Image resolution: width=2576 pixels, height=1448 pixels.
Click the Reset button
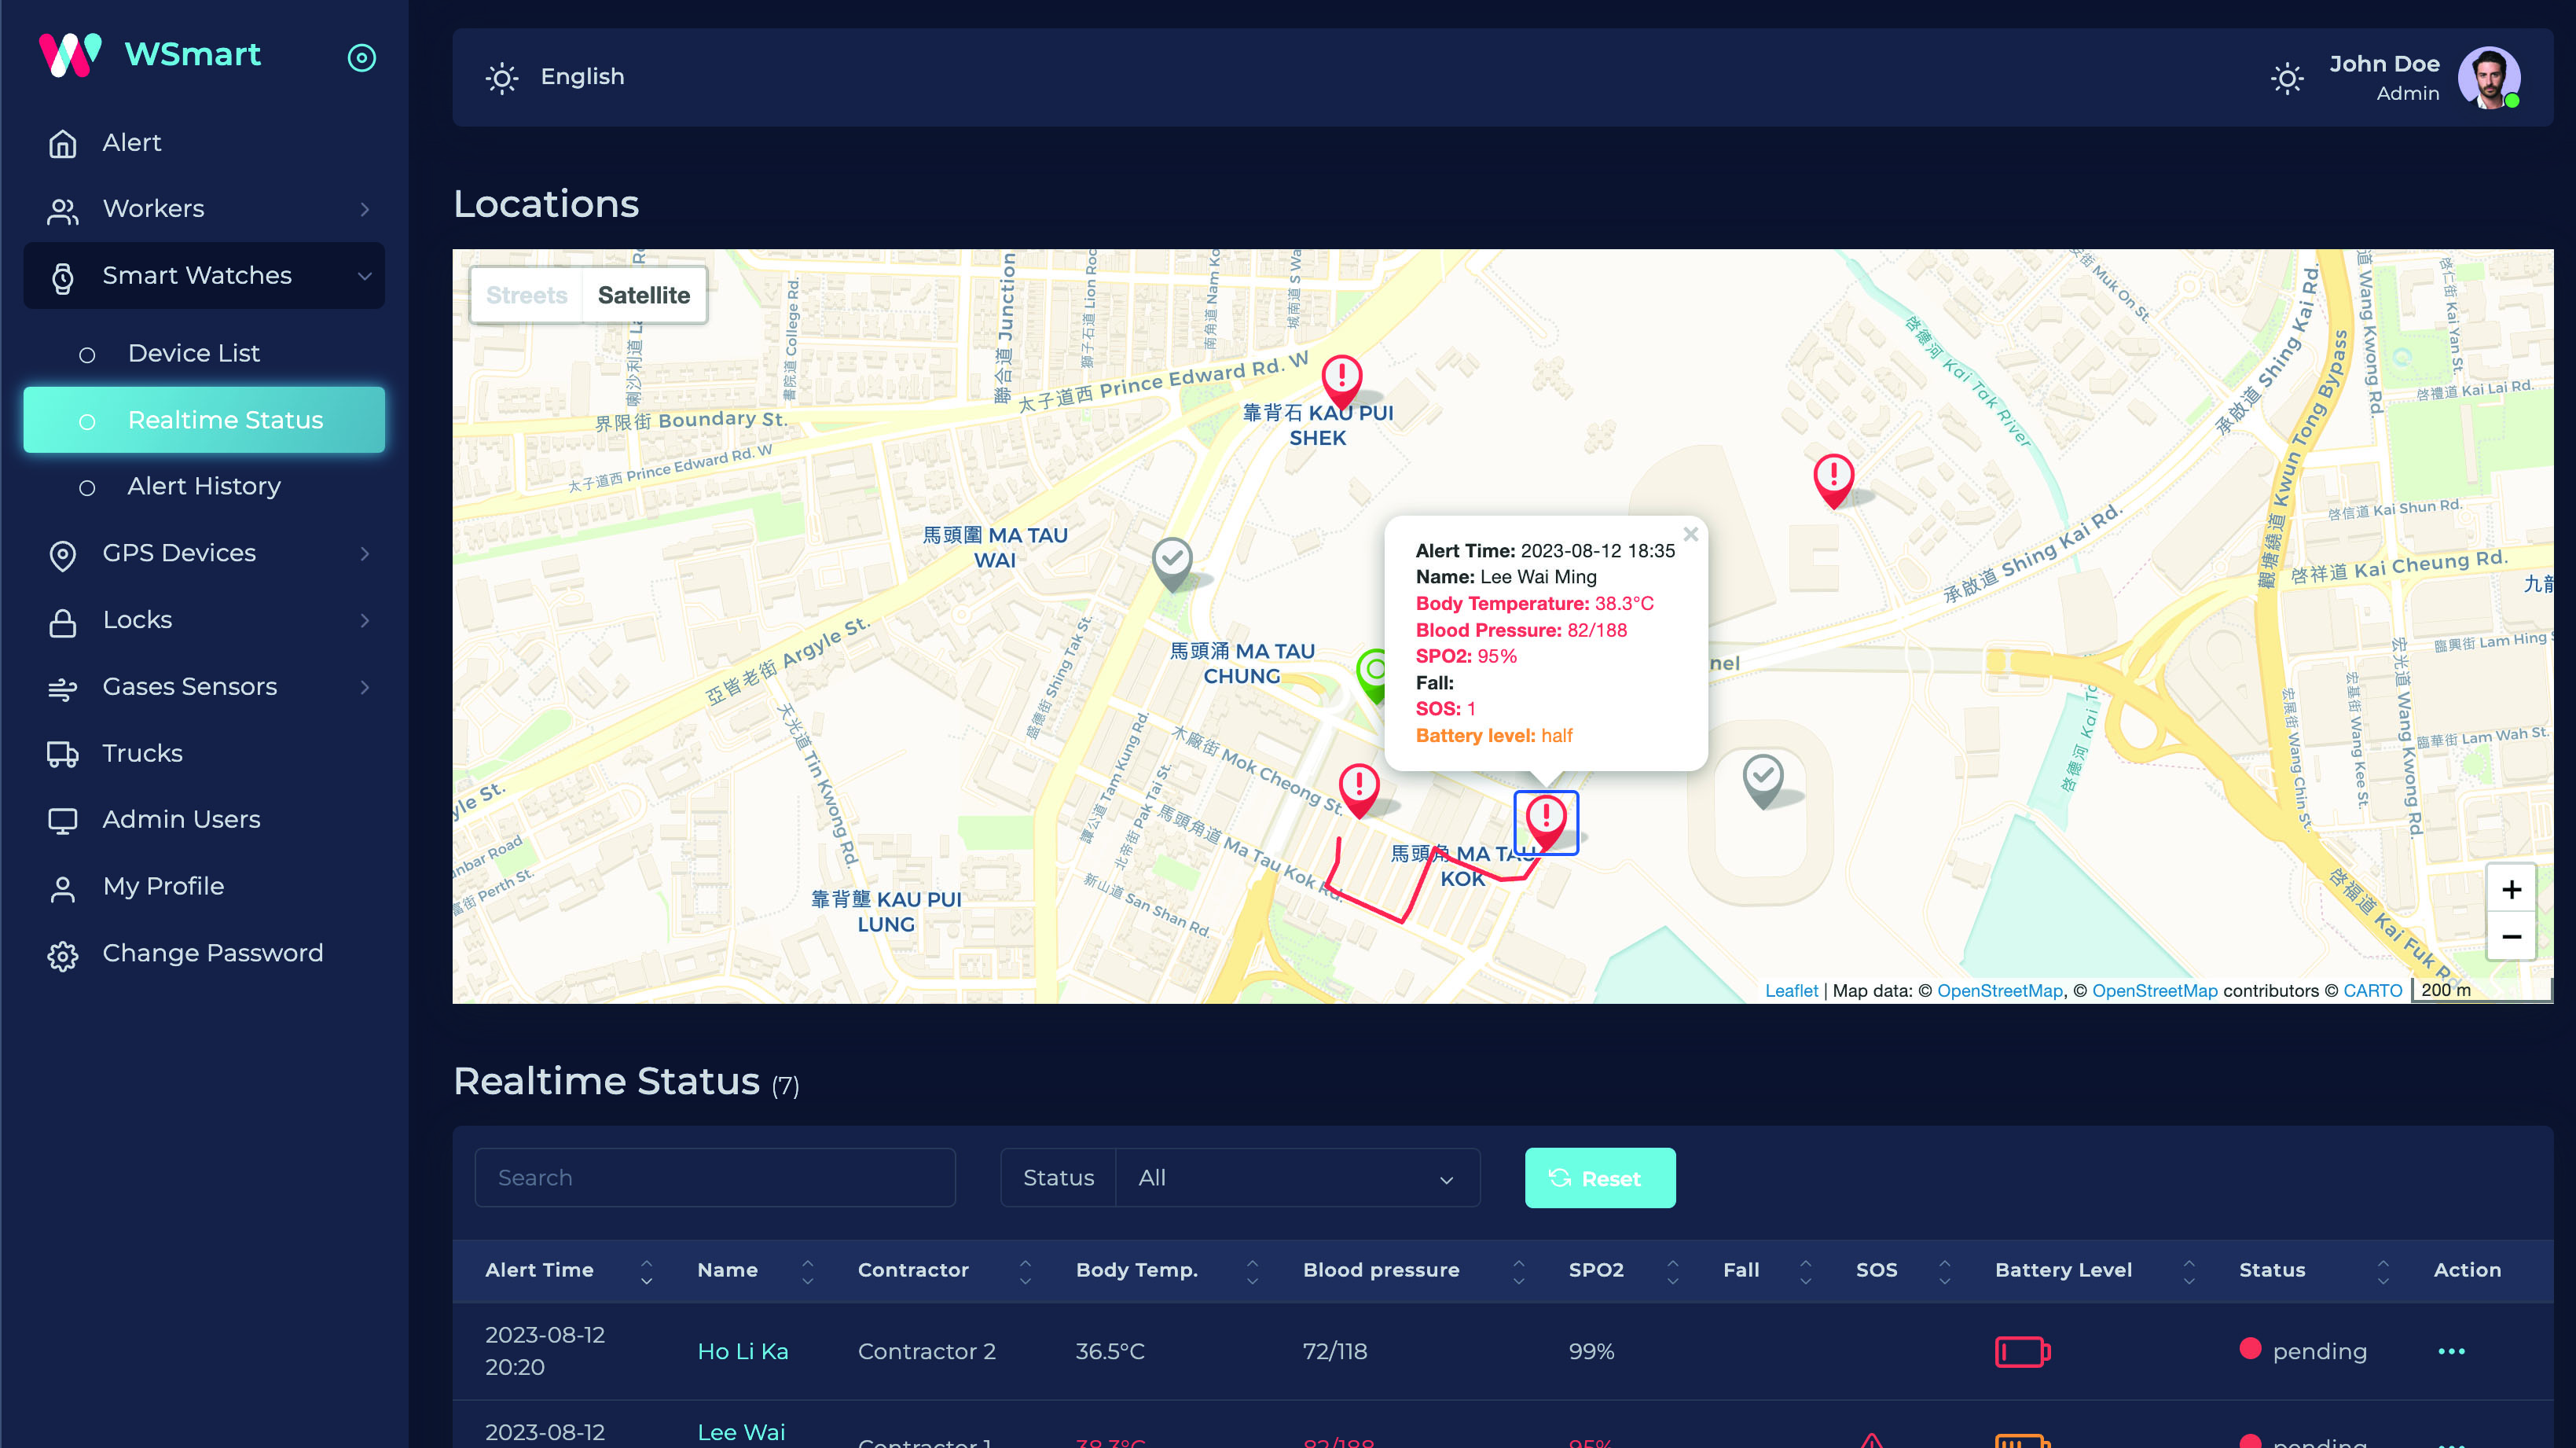tap(1600, 1178)
